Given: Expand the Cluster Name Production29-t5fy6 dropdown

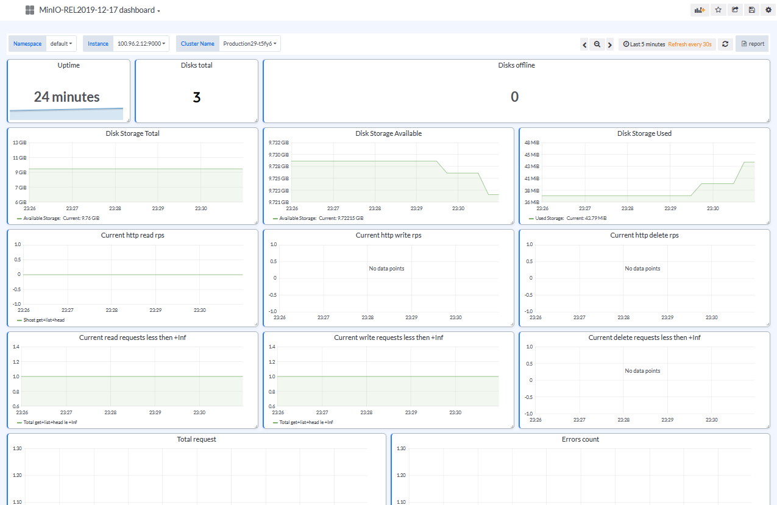Looking at the screenshot, I should [250, 44].
